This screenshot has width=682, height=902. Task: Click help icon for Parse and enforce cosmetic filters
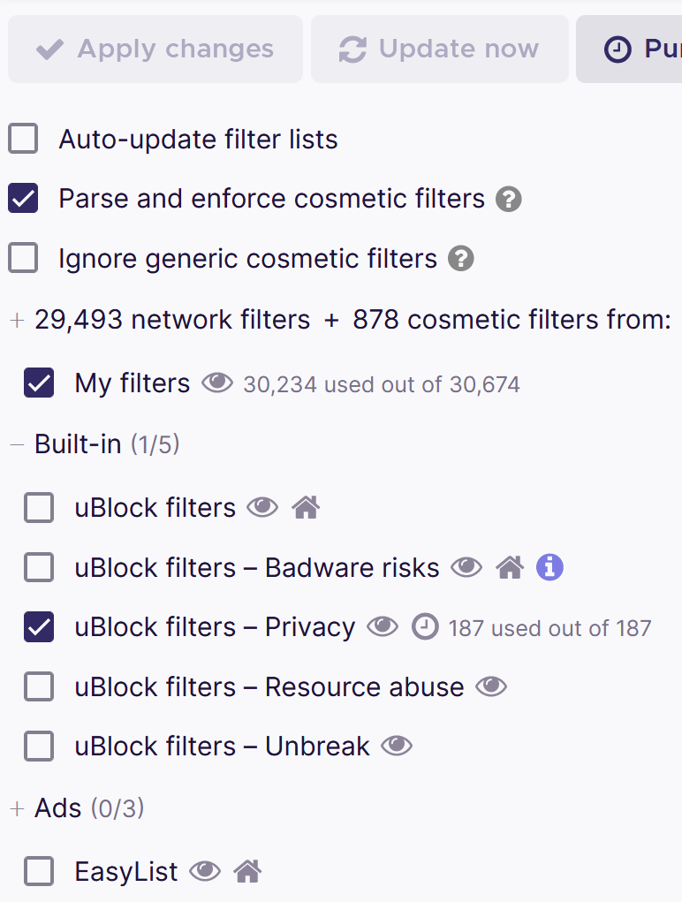point(509,199)
